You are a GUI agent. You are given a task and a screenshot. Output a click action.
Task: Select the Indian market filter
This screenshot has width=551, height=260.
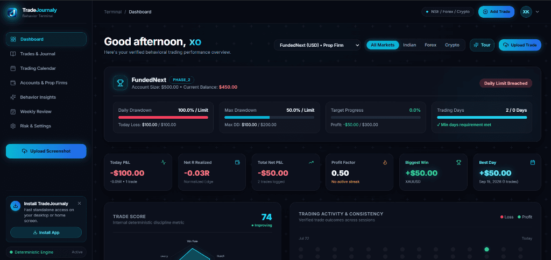pos(409,45)
